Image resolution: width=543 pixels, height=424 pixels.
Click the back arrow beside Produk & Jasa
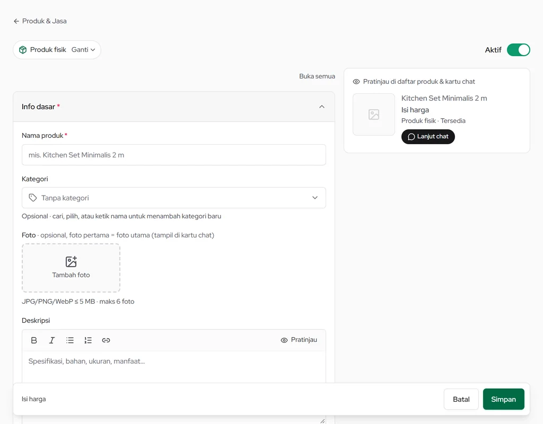pos(16,21)
